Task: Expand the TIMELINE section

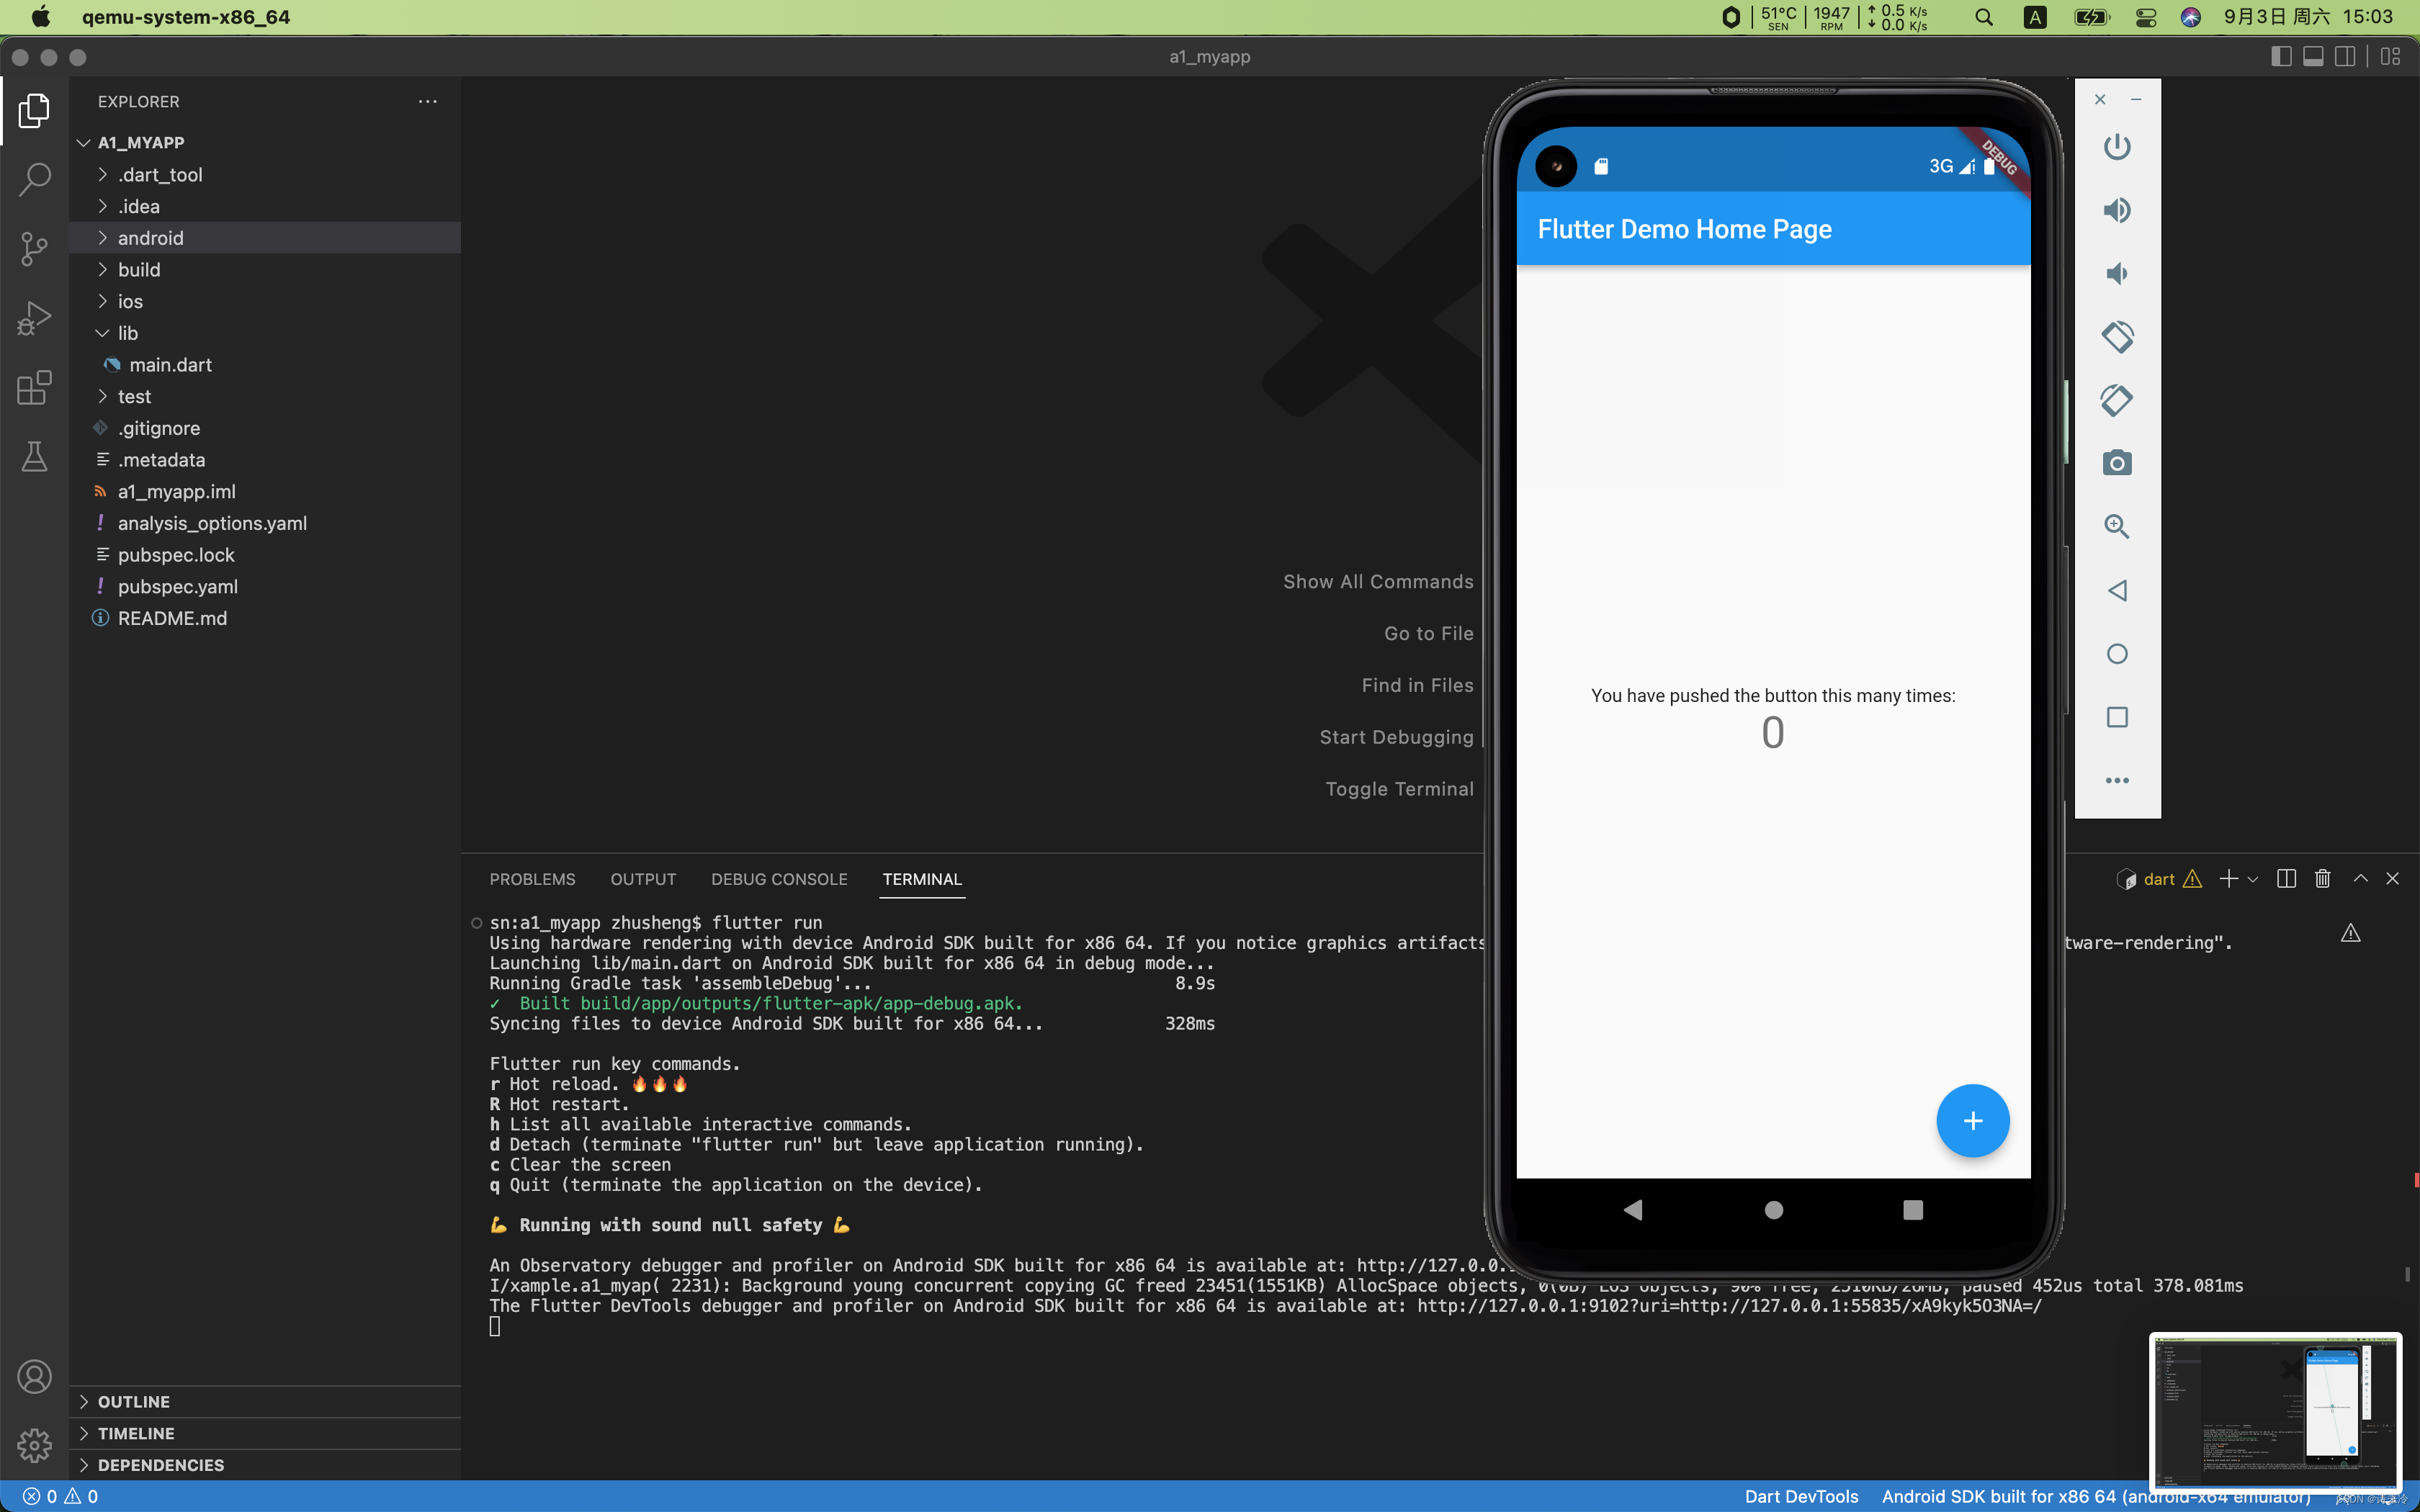Action: [265, 1433]
